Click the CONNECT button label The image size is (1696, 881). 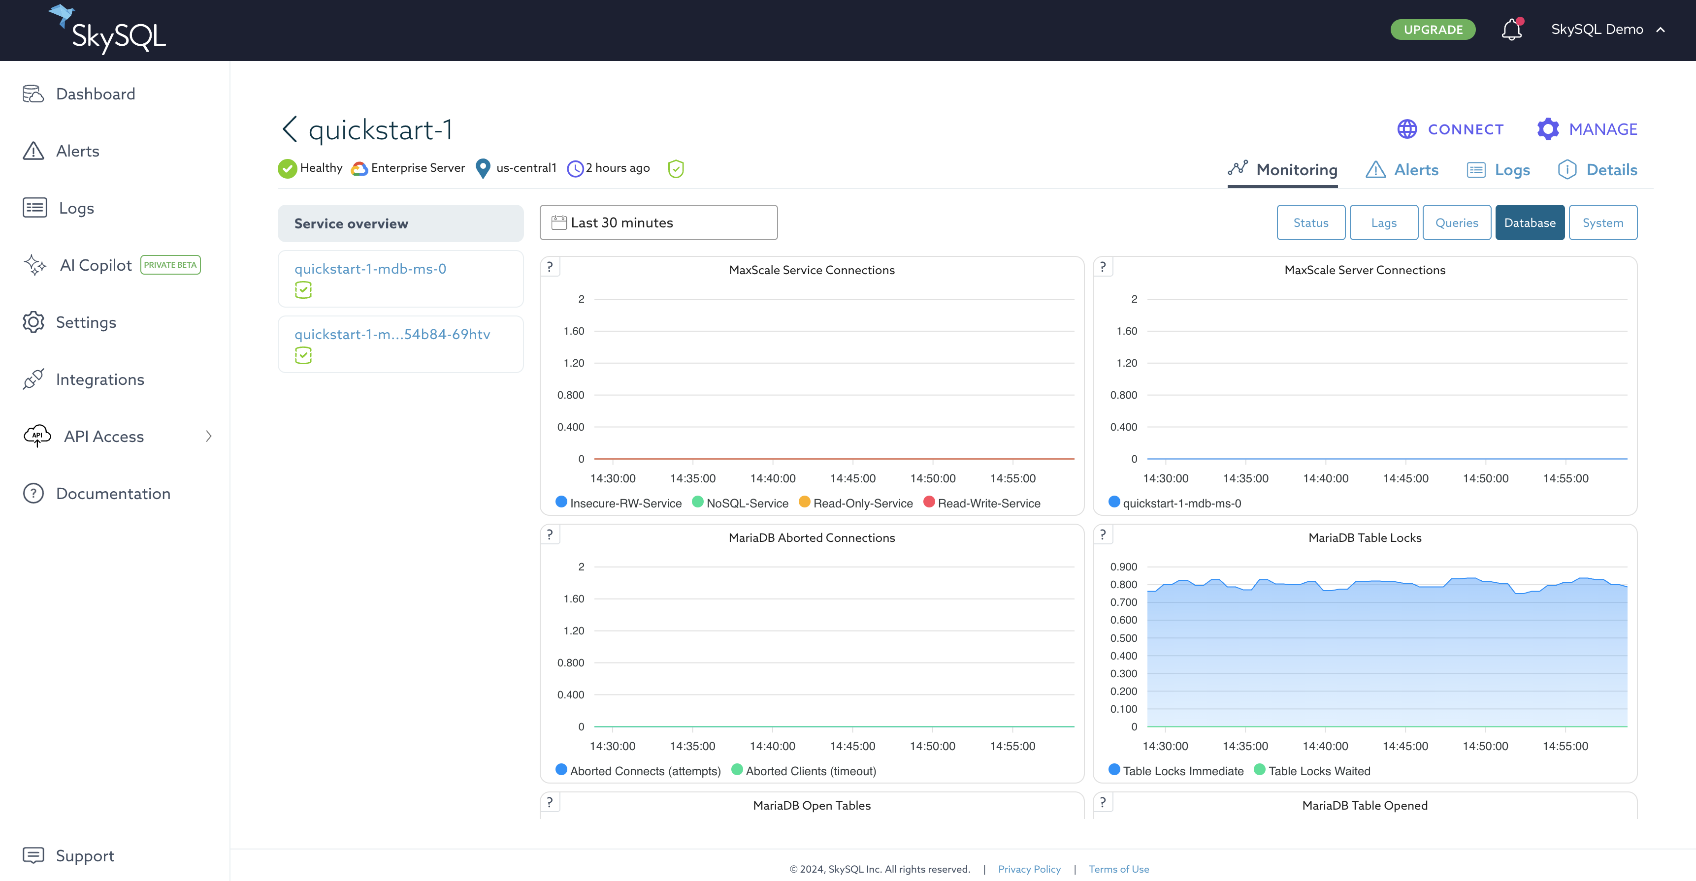tap(1466, 129)
